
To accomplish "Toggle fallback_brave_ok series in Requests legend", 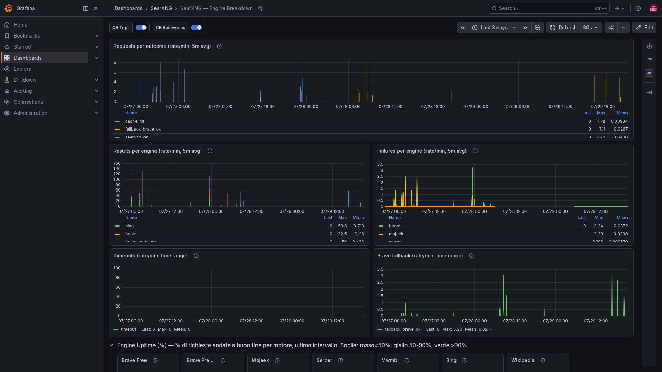I will [x=143, y=129].
